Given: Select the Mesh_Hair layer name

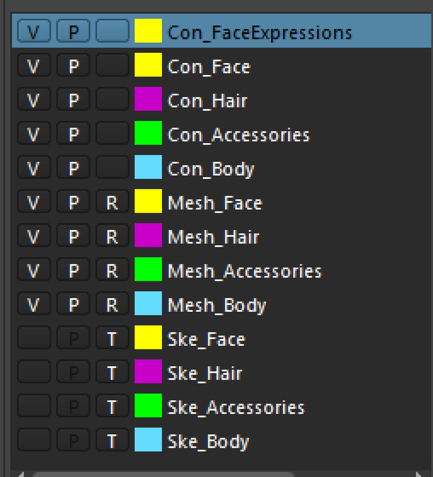Looking at the screenshot, I should click(x=213, y=236).
